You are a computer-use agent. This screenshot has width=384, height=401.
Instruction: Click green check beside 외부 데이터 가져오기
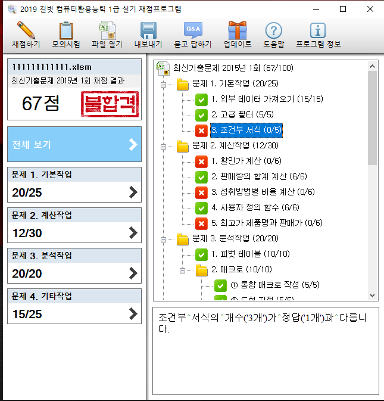201,99
